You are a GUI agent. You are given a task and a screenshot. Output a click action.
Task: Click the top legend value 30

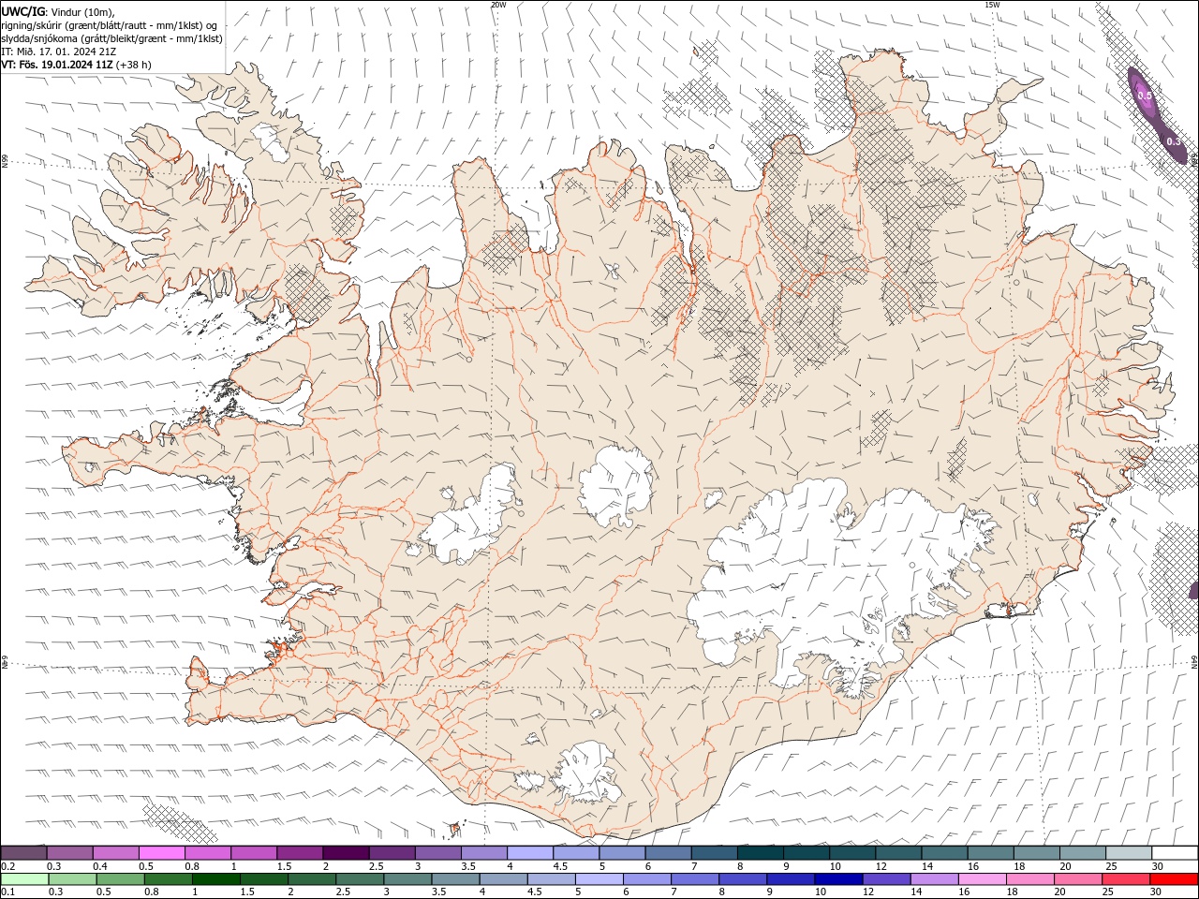[1157, 866]
